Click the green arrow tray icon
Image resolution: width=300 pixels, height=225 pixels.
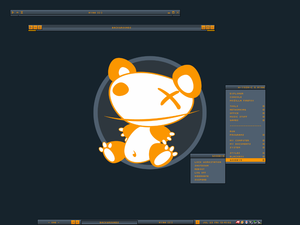click(255, 222)
